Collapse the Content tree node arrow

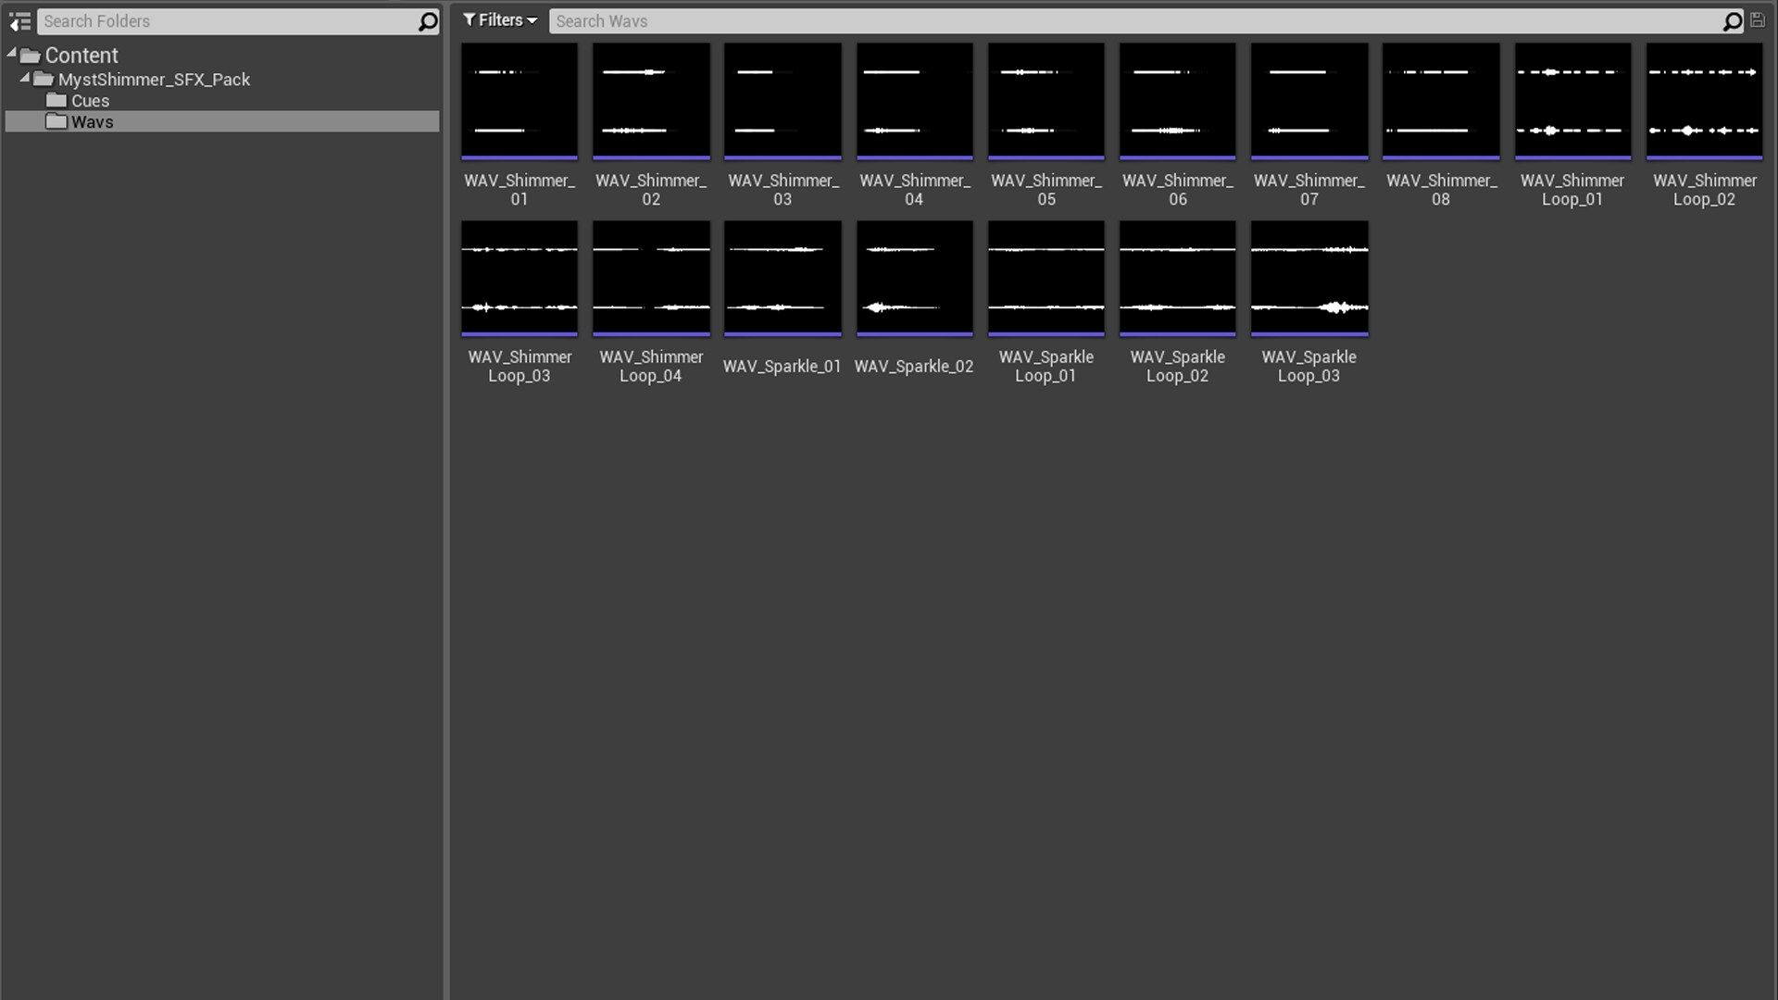click(11, 54)
